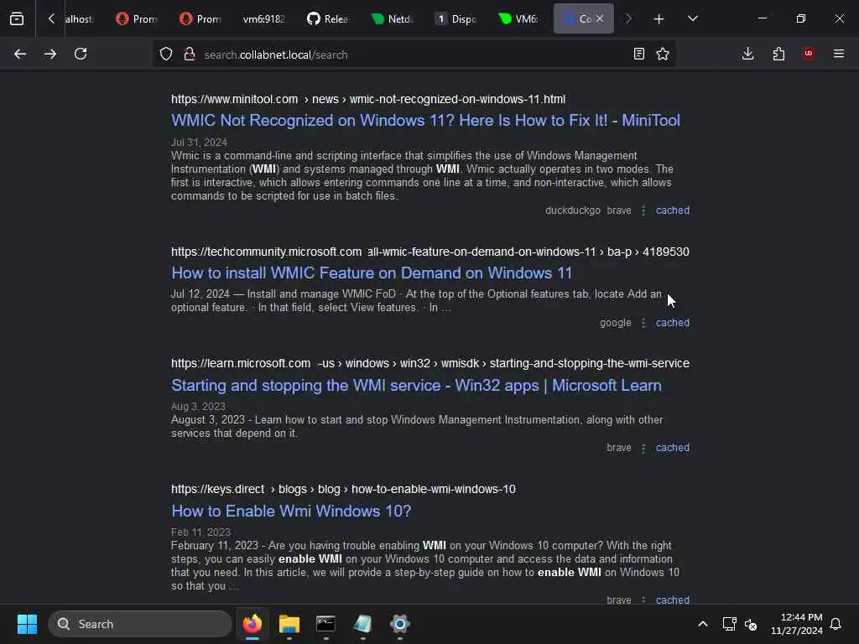Open cached link for WMI service result

[673, 448]
